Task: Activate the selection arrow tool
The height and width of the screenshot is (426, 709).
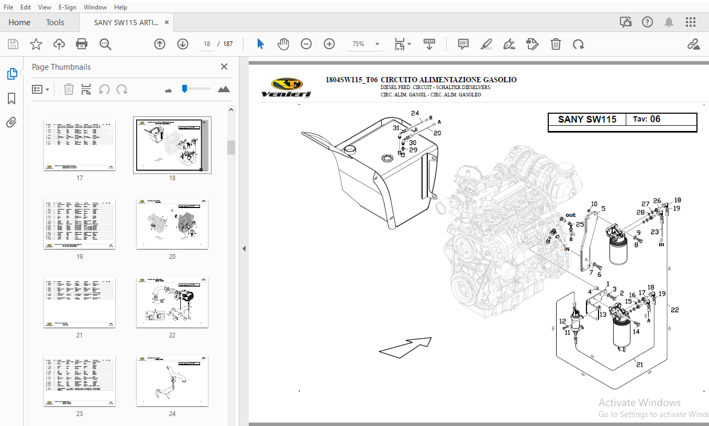Action: (x=260, y=44)
